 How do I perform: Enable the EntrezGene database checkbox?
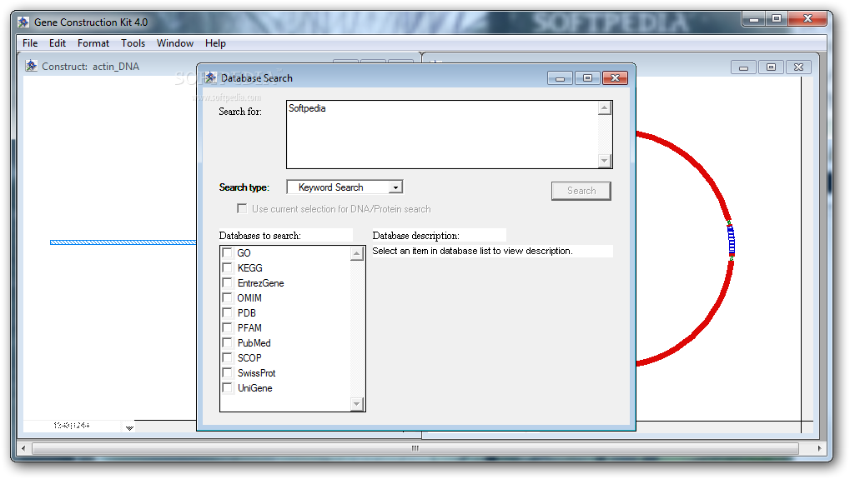227,283
